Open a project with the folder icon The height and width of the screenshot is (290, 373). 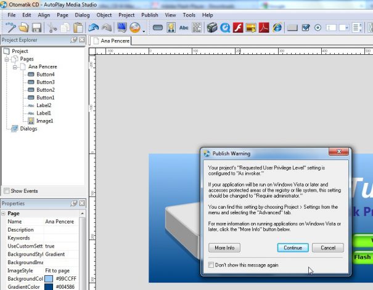click(24, 28)
